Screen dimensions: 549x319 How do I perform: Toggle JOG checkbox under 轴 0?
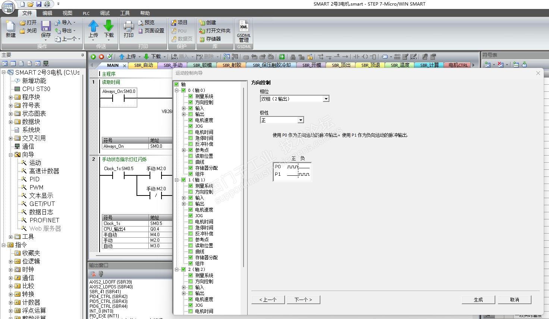pos(191,126)
